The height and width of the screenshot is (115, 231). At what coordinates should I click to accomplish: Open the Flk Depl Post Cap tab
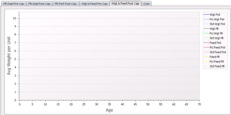coord(40,4)
